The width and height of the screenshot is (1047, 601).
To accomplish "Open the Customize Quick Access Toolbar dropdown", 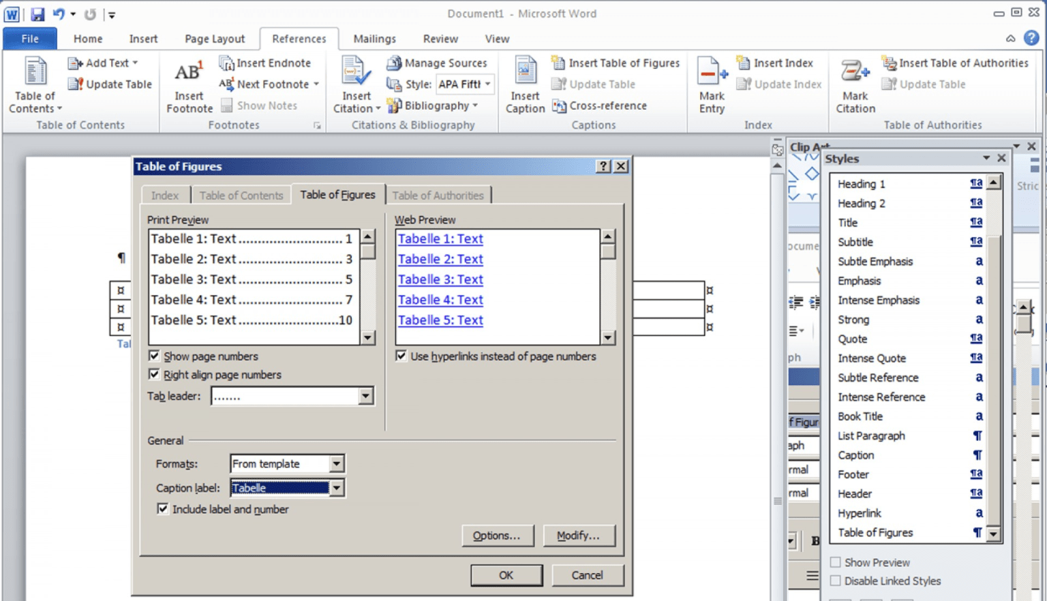I will pos(112,14).
